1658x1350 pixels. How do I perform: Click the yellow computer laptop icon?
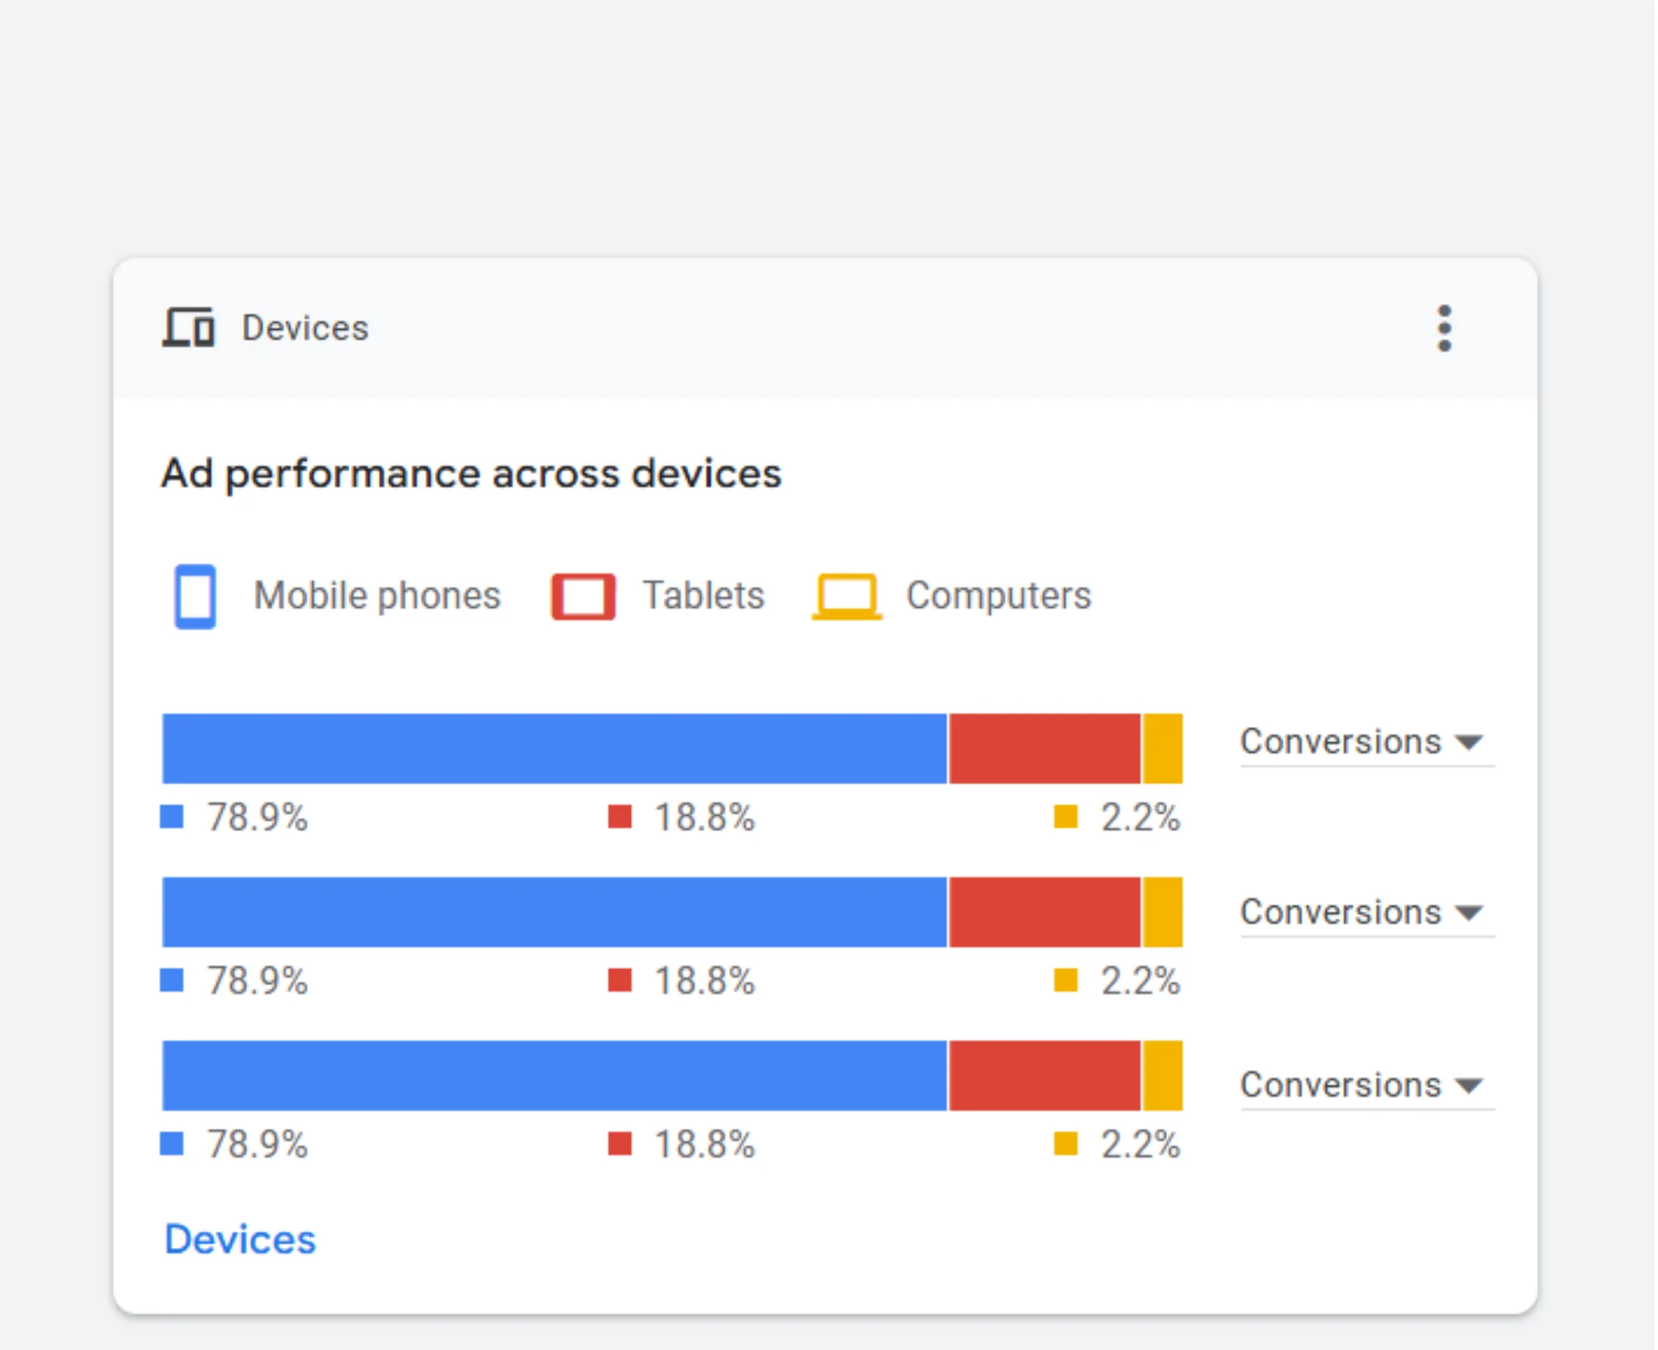846,596
